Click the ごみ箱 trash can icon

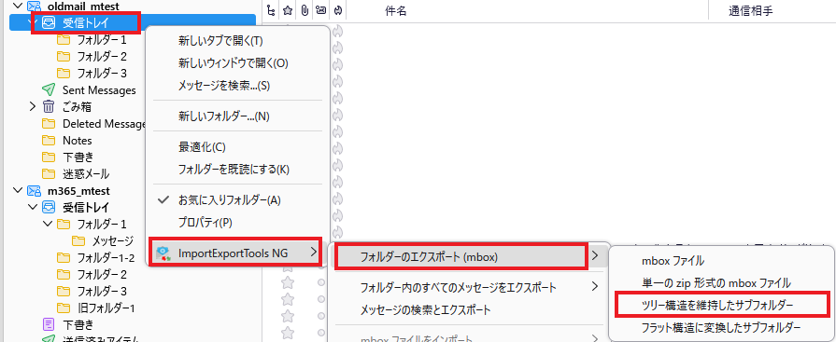(x=49, y=107)
